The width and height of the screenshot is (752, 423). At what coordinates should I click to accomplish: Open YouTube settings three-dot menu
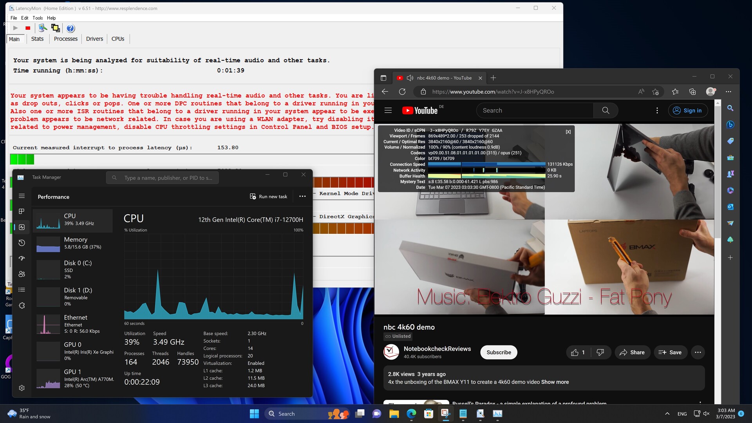tap(657, 110)
